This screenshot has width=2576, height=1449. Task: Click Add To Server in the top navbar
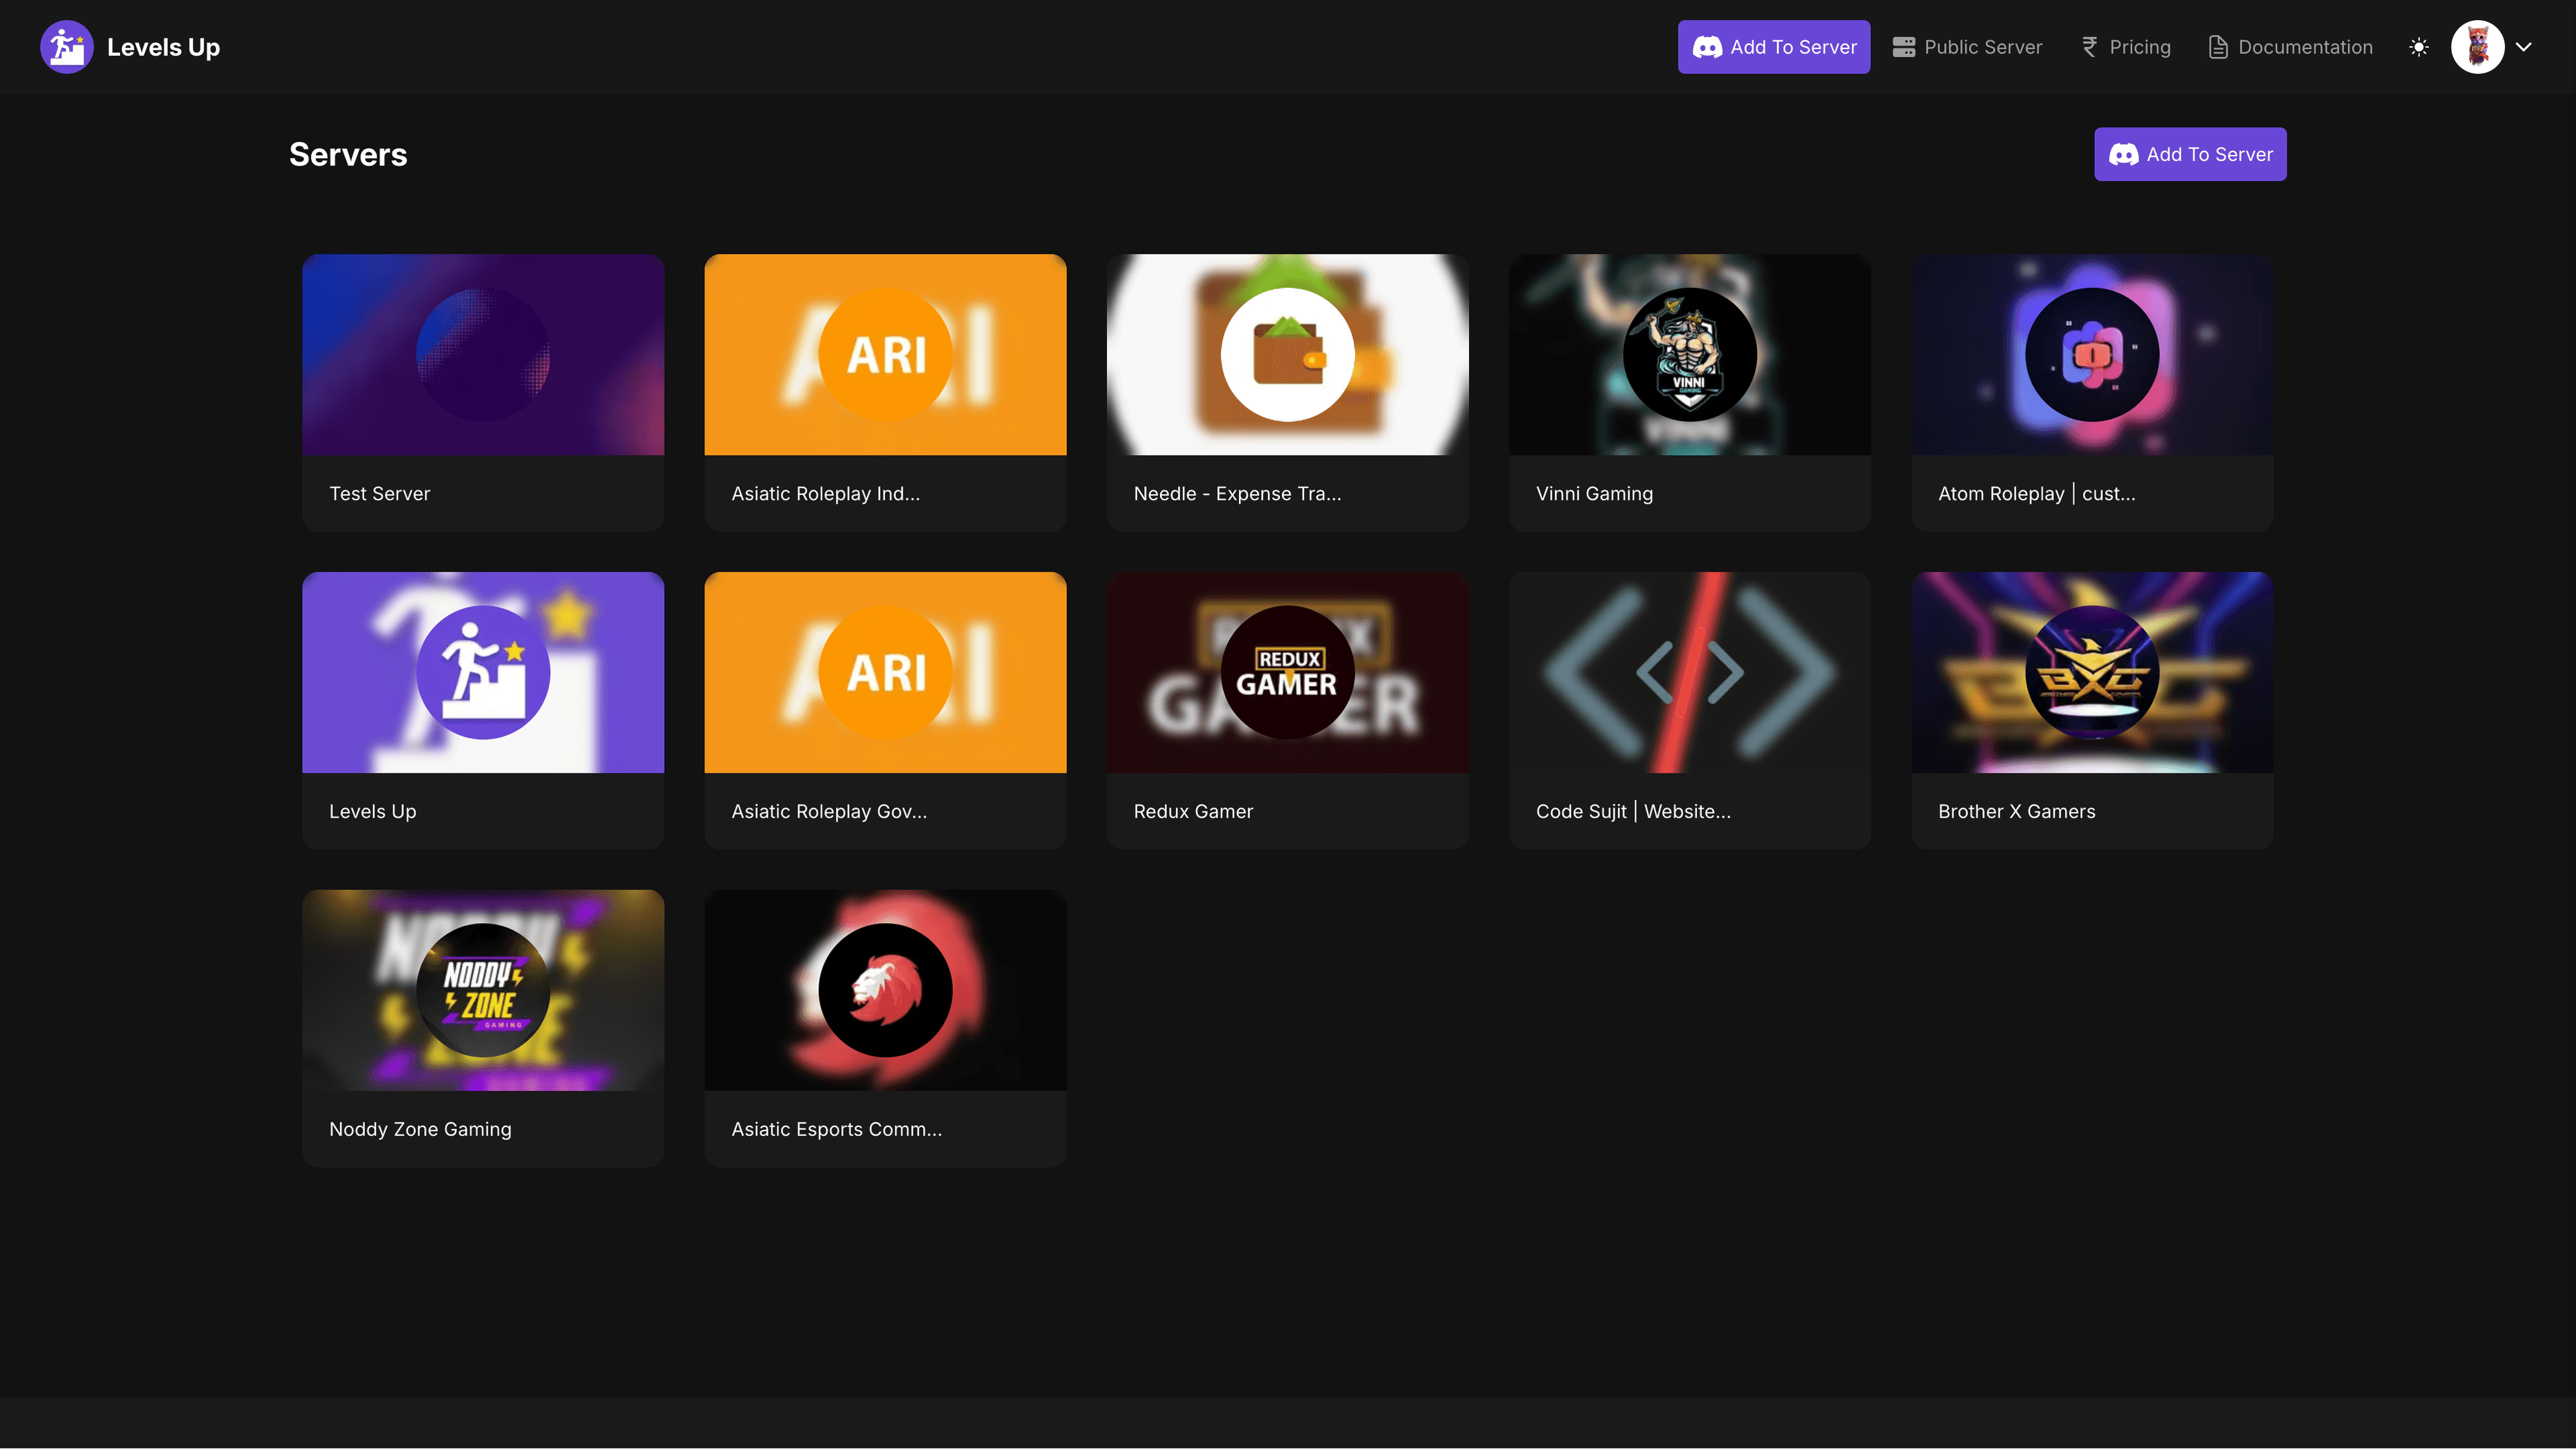(1774, 47)
